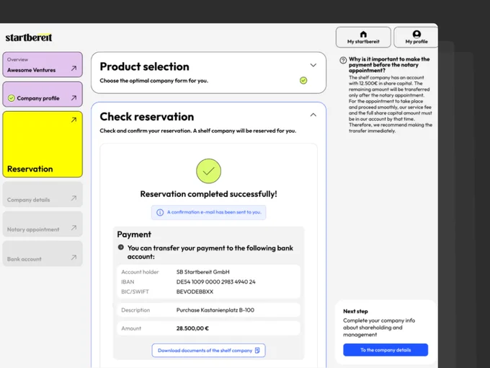Click the Payment heading
This screenshot has height=368, width=490.
pyautogui.click(x=134, y=235)
